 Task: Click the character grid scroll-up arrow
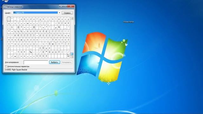tap(72, 18)
